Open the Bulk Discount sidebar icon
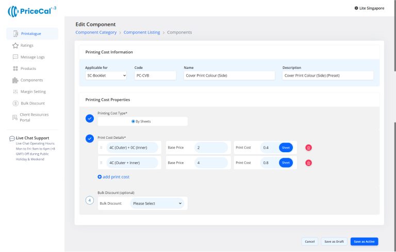Screen dimensions: 396x252 click(15, 103)
